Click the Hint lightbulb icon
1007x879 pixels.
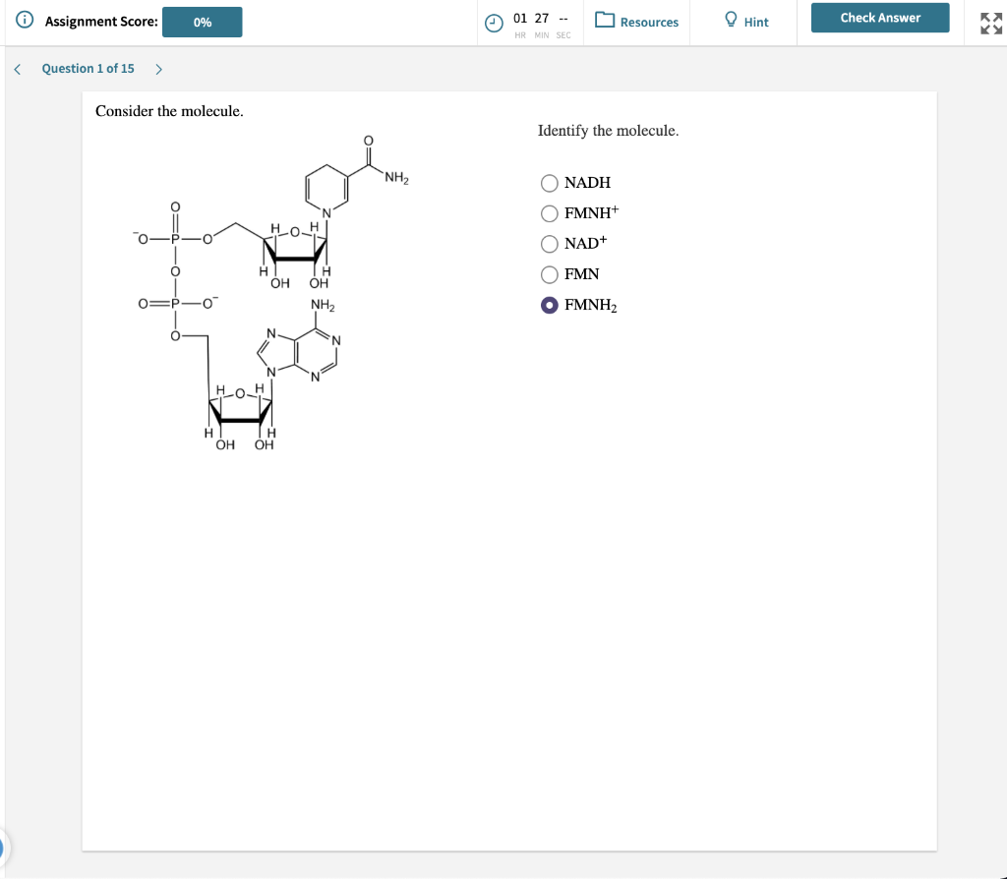point(729,21)
